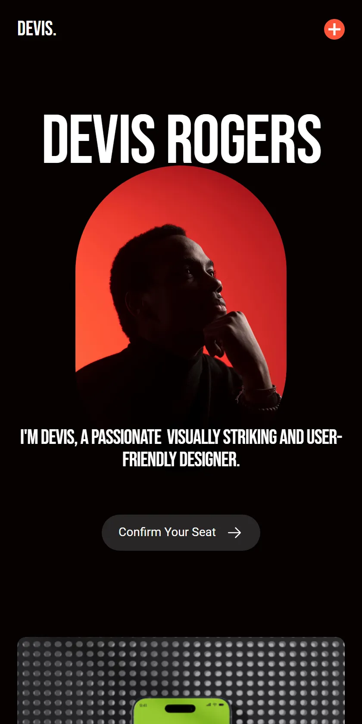Screen dimensions: 362x724
Task: Click the FRIENDLY DESIGNER. line of text
Action: point(181,460)
